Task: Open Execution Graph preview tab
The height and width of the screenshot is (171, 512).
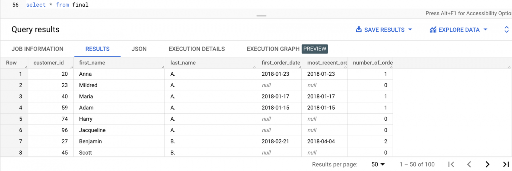Action: [287, 49]
